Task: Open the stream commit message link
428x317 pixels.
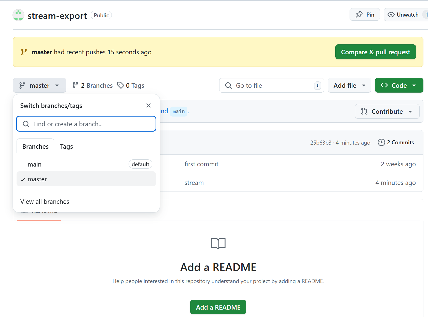Action: point(194,183)
